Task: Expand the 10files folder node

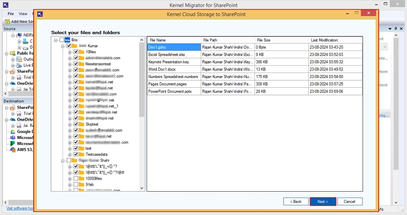Action: tap(70, 52)
